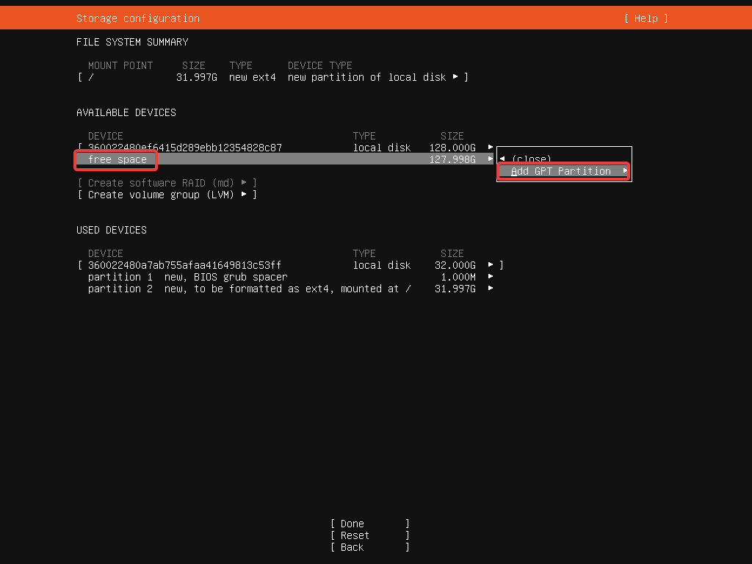Image resolution: width=752 pixels, height=564 pixels.
Task: Expand options for partition 1 BIOS grub spacer
Action: 491,277
